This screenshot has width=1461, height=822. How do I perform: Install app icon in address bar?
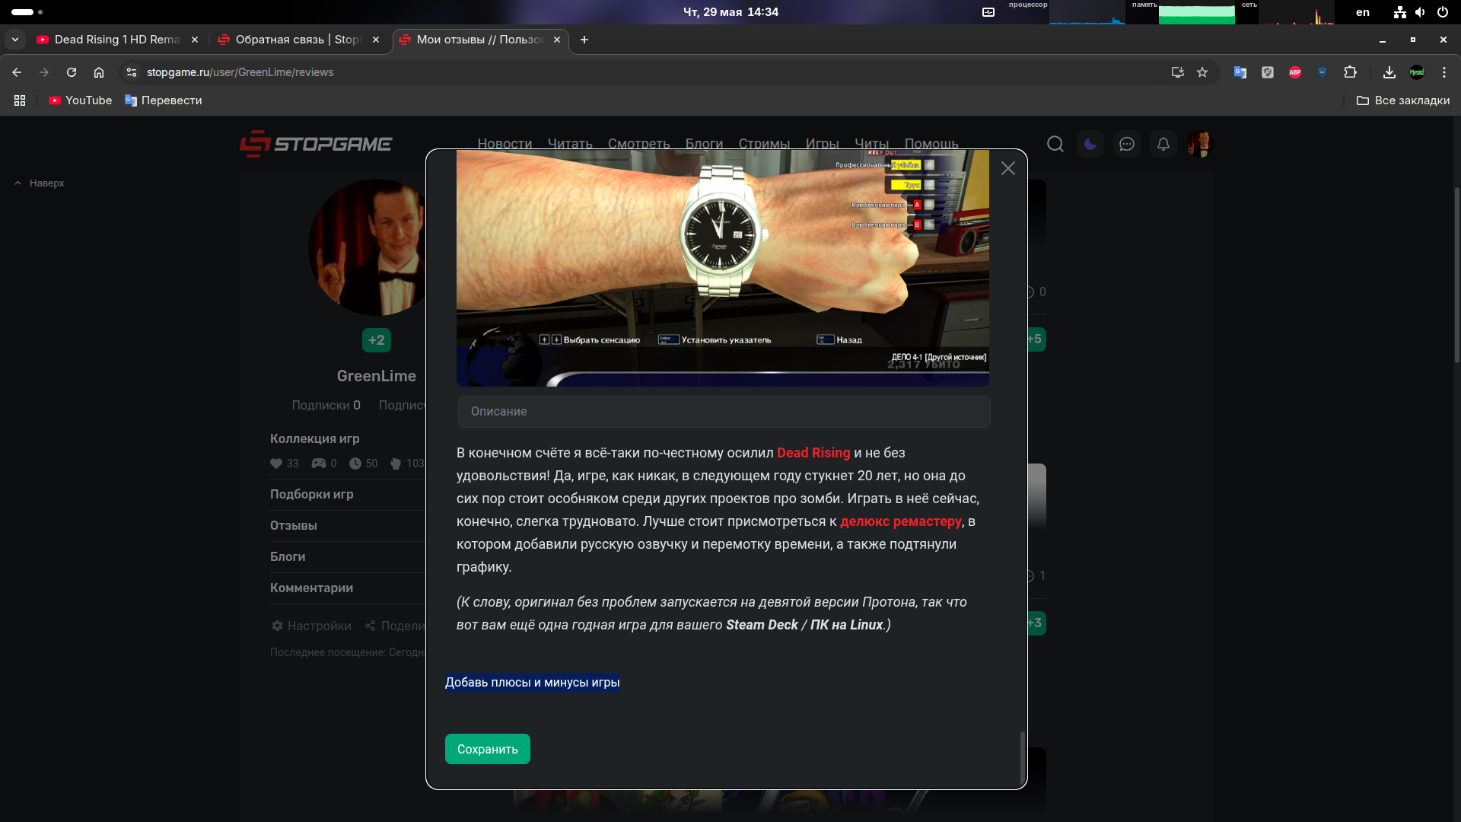[x=1178, y=72]
